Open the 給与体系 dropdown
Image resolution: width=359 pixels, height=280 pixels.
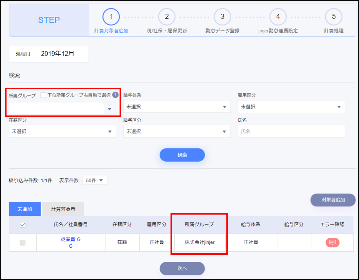pyautogui.click(x=177, y=107)
